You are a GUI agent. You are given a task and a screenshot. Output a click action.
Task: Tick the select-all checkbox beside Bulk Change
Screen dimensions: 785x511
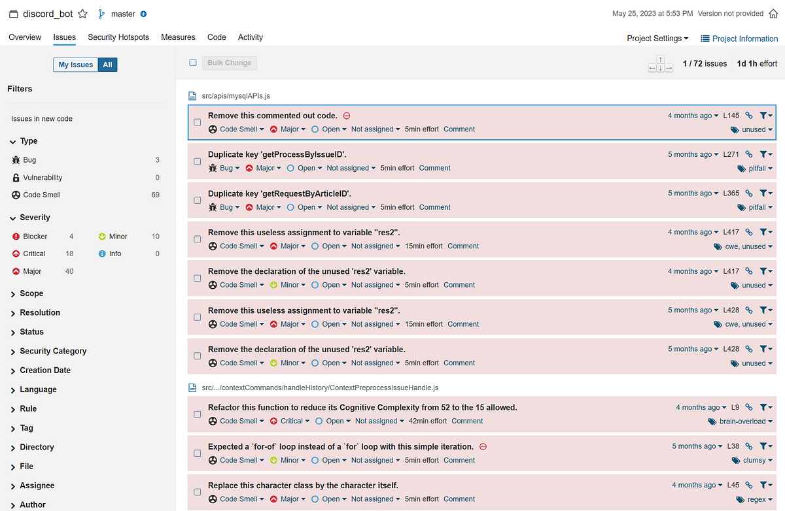click(193, 63)
